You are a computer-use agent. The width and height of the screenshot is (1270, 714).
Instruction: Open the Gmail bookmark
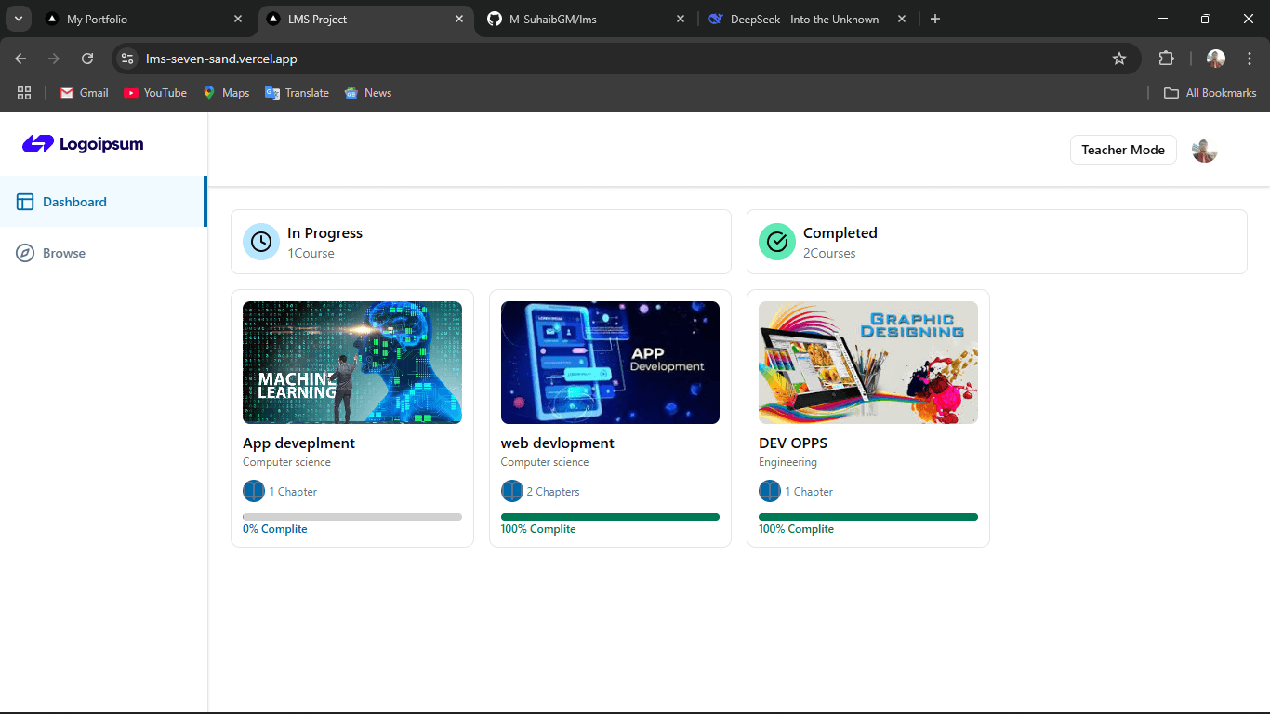pyautogui.click(x=85, y=93)
